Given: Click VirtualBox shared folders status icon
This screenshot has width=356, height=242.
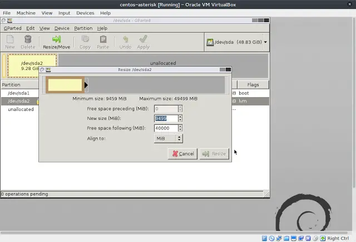Looking at the screenshot, I should (x=286, y=238).
